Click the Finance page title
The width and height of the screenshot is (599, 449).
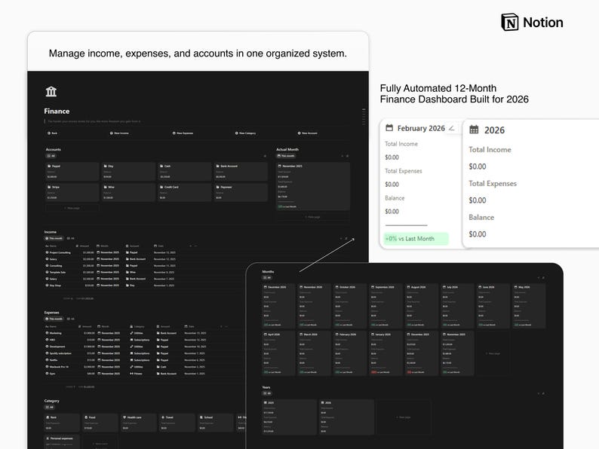[x=57, y=111]
